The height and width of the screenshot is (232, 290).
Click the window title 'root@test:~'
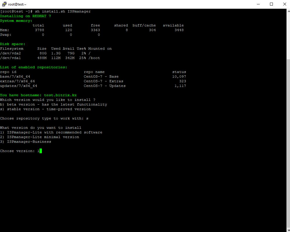click(x=17, y=4)
